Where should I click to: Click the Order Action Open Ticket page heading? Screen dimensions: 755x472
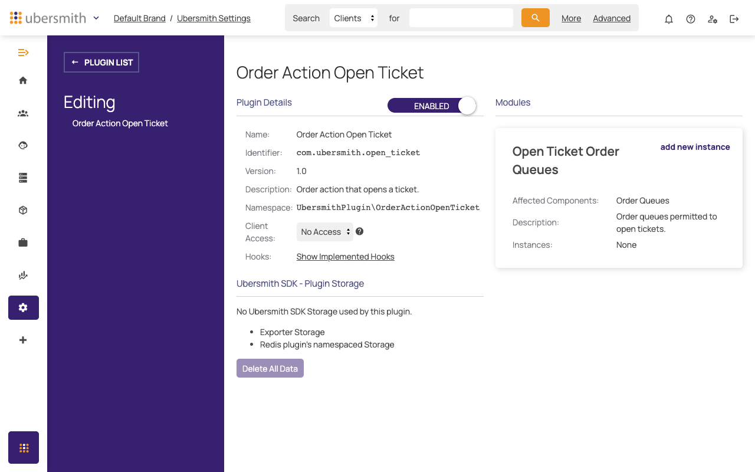pyautogui.click(x=330, y=73)
